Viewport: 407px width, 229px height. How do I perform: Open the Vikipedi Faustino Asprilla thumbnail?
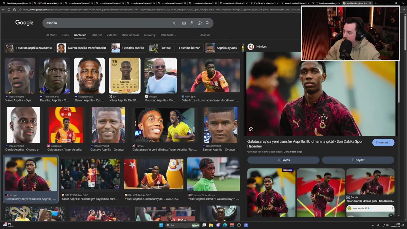(161, 76)
